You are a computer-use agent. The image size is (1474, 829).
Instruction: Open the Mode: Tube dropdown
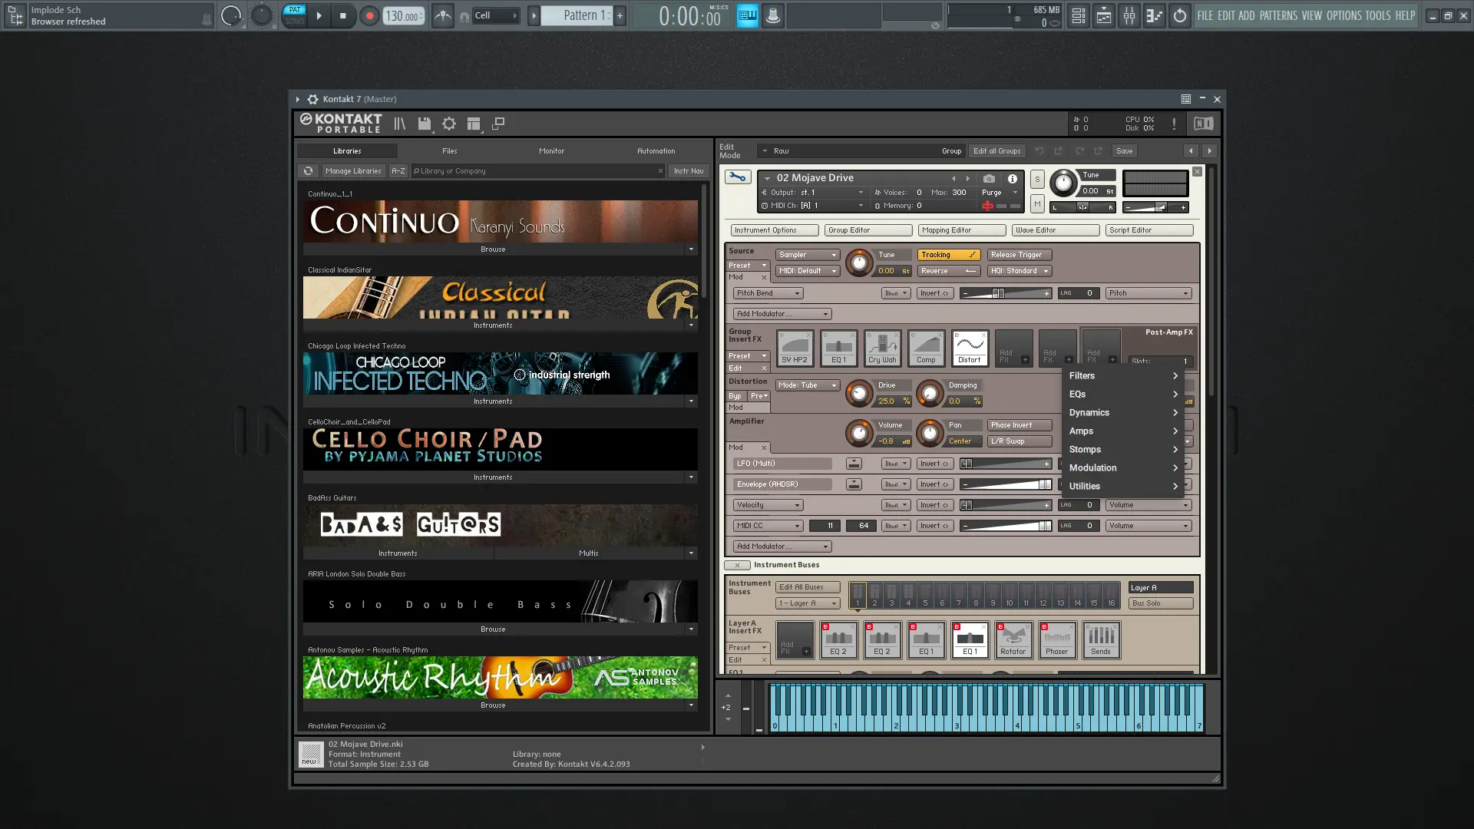click(x=806, y=385)
